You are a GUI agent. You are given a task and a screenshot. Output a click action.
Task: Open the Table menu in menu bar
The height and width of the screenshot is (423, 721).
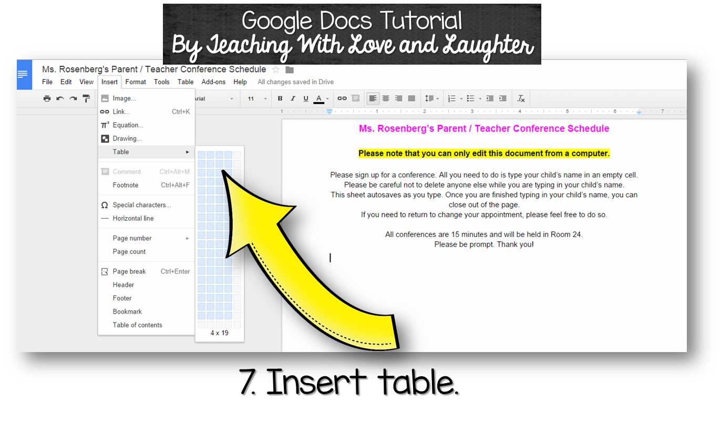pos(186,82)
